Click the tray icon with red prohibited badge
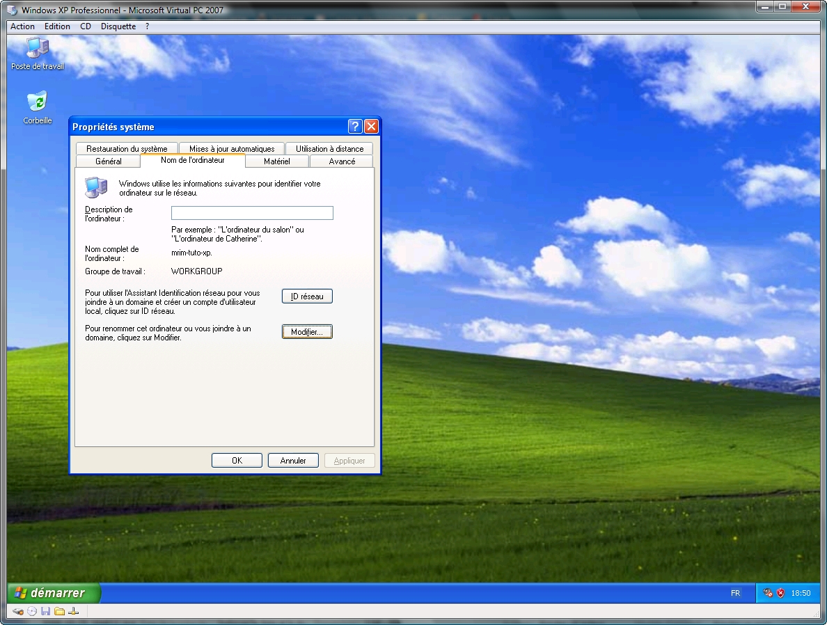The height and width of the screenshot is (625, 827). 768,593
